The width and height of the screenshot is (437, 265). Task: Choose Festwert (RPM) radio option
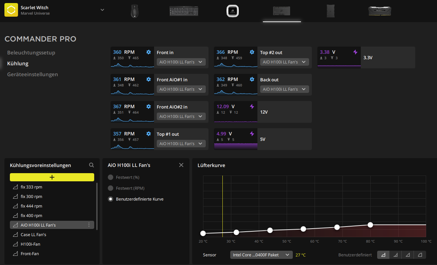click(110, 188)
